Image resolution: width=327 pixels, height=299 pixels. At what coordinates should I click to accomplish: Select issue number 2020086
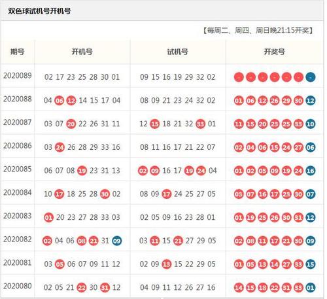18,146
